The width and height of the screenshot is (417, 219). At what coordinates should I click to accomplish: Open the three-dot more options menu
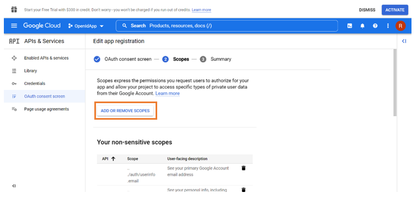(x=388, y=26)
